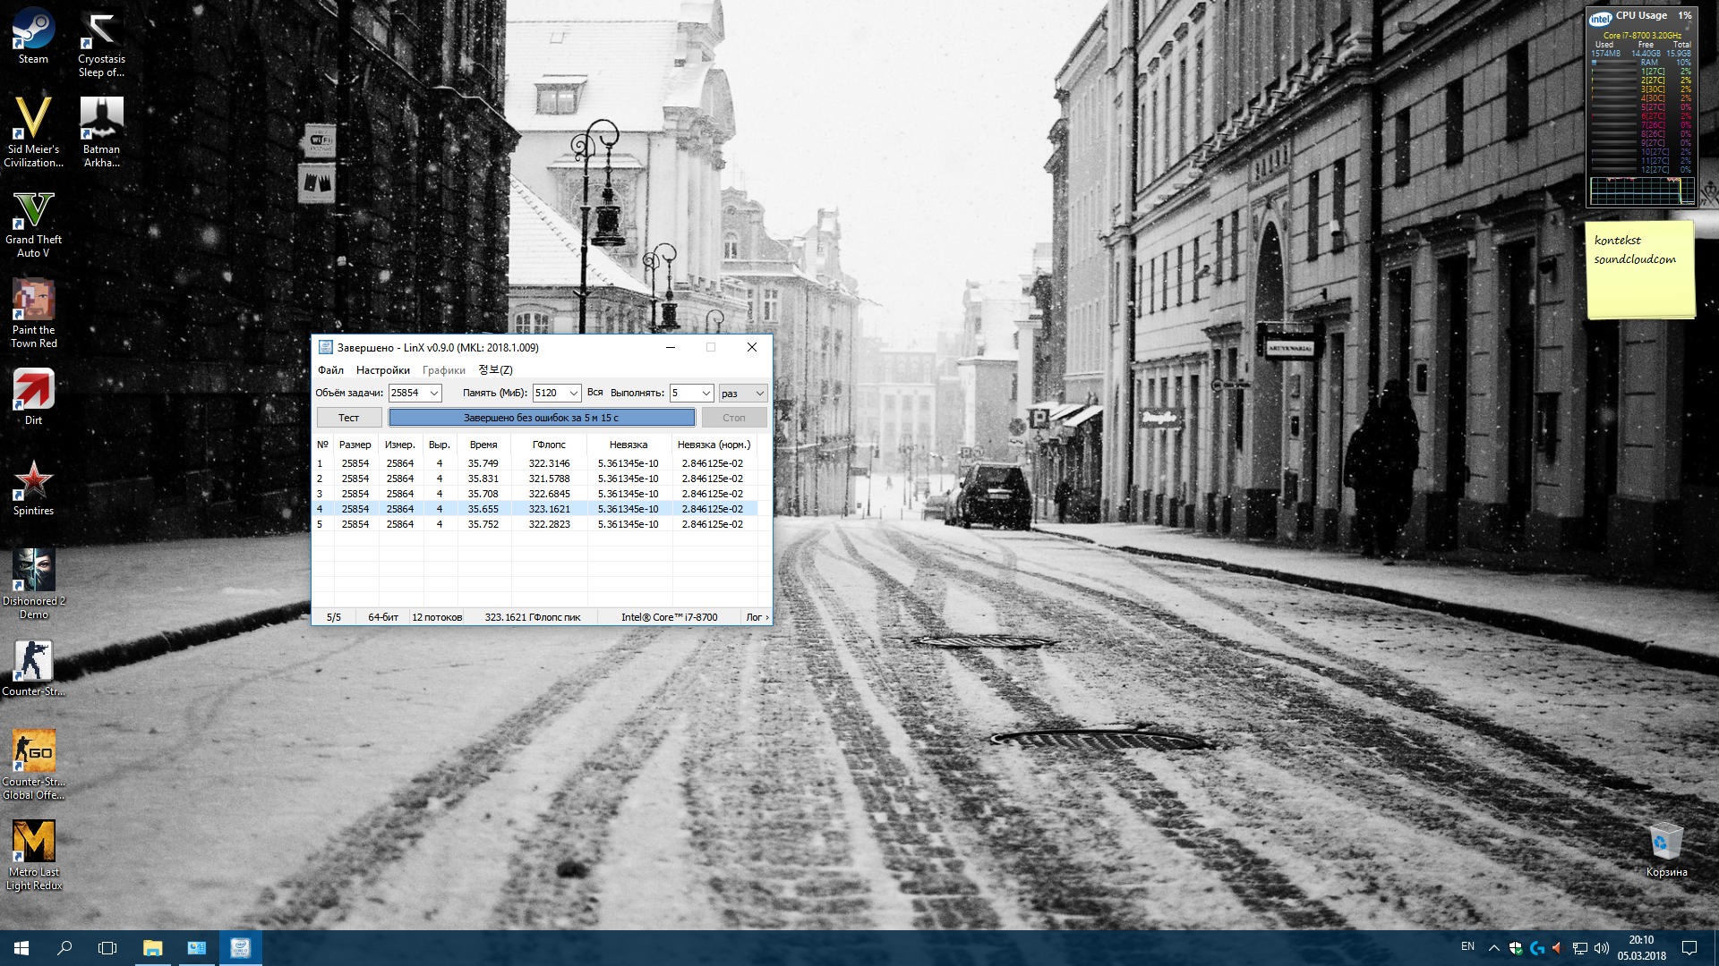
Task: Expand the Память (МиБ) dropdown
Action: 573,394
